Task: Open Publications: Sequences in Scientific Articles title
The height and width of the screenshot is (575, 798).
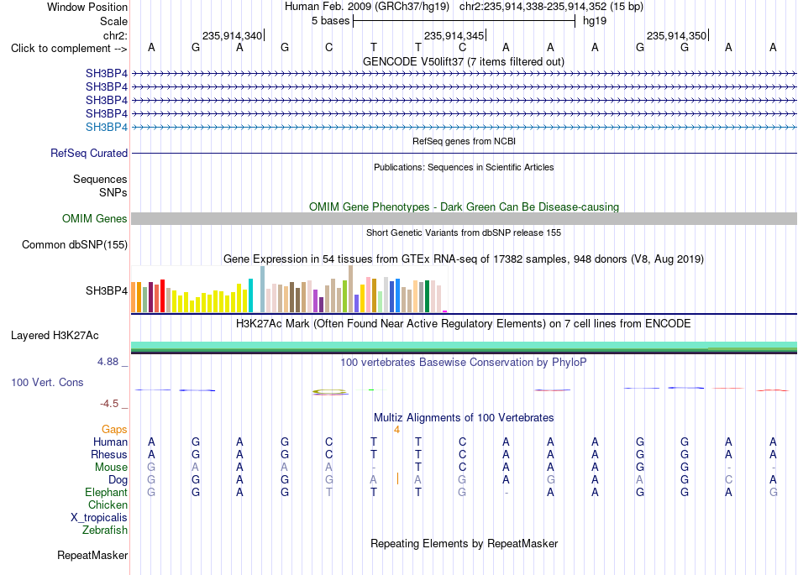Action: (464, 167)
